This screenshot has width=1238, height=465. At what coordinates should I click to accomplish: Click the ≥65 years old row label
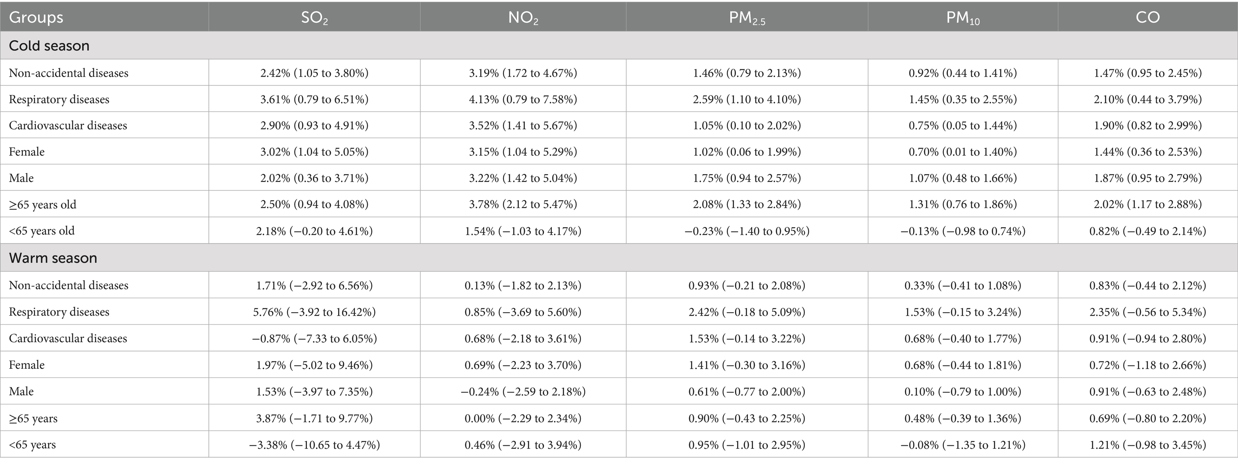tap(42, 204)
